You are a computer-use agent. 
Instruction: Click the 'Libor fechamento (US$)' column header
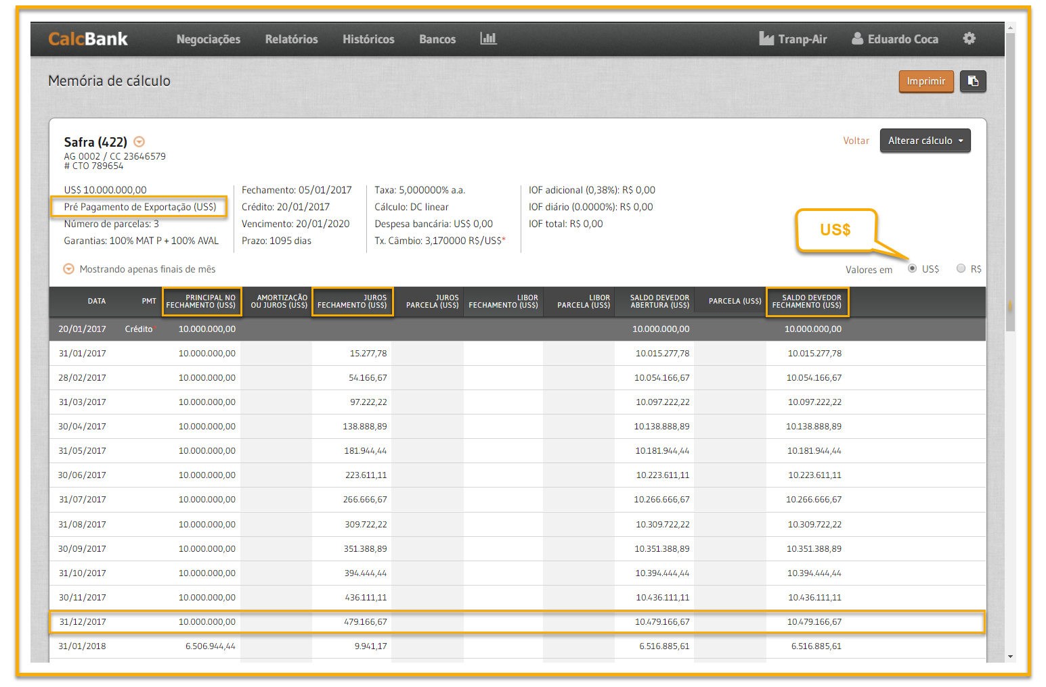click(x=504, y=302)
